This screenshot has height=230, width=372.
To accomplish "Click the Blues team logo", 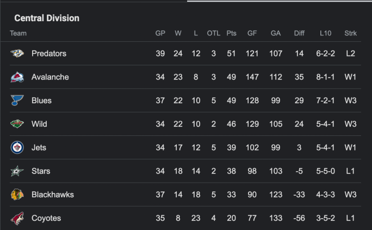I will 17,101.
